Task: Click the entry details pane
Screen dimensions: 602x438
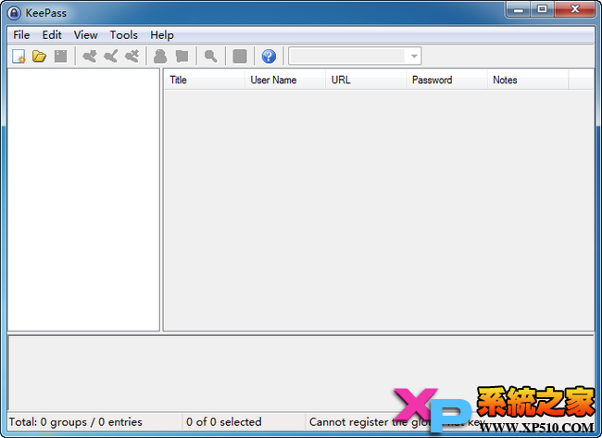Action: 301,372
